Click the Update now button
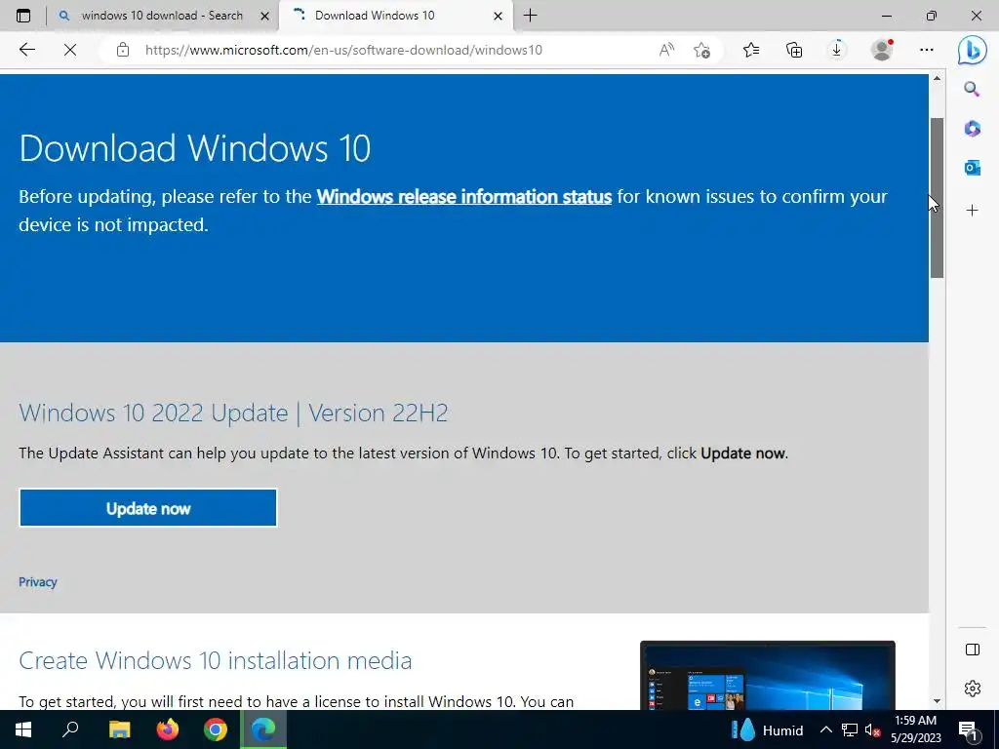 [x=148, y=508]
